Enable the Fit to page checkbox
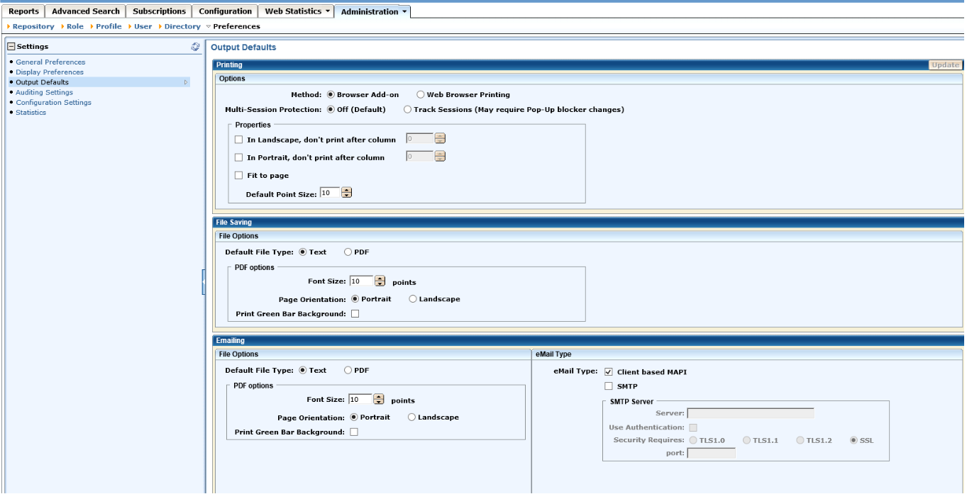 (x=239, y=176)
